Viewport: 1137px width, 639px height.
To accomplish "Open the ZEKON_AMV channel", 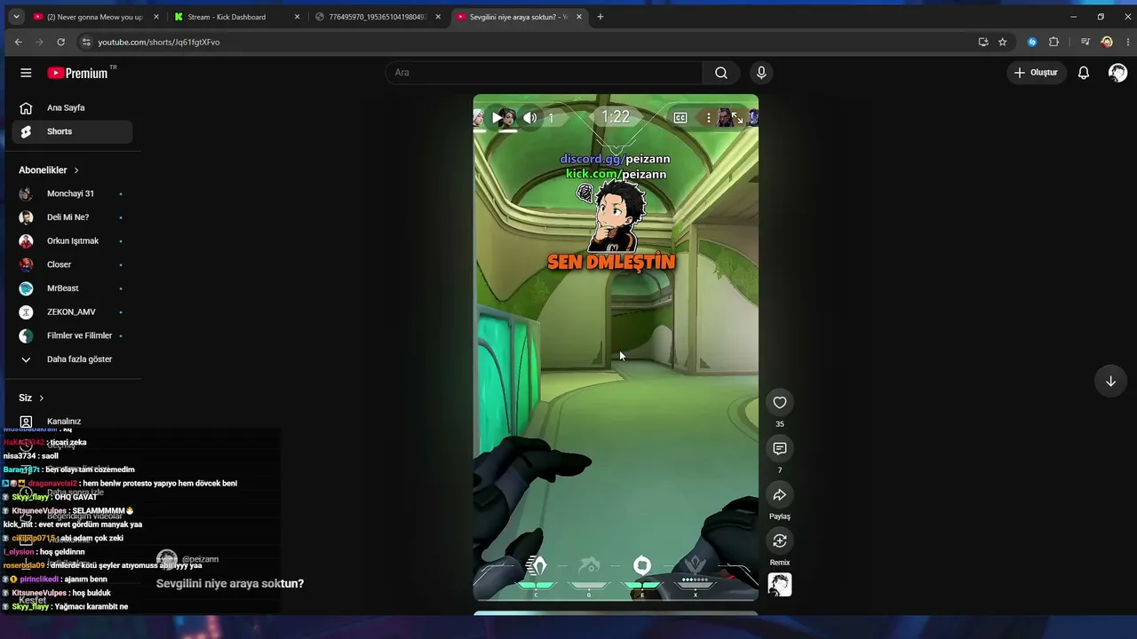I will 72,312.
